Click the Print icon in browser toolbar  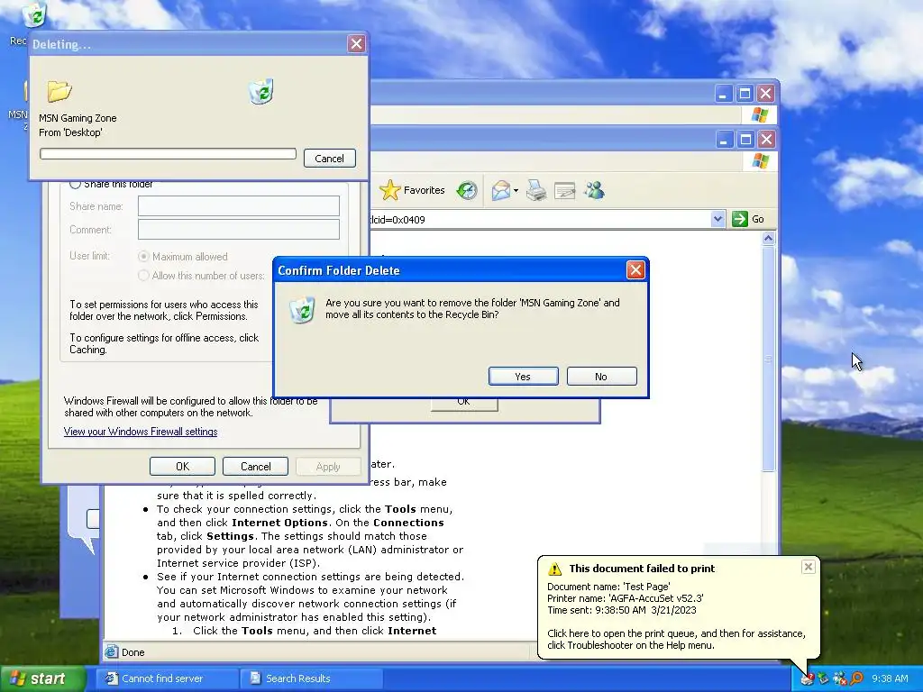[535, 190]
